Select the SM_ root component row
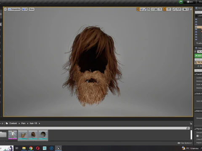Screen dimensions: 202x151 click(x=198, y=62)
